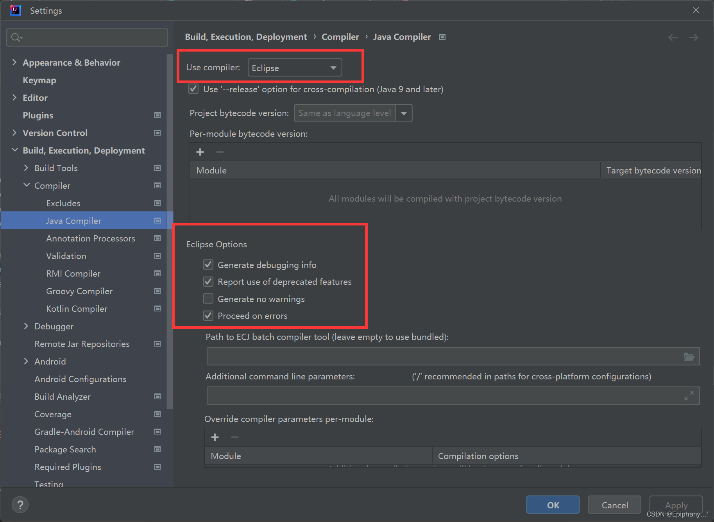The width and height of the screenshot is (714, 522).
Task: Expand the Editor section
Action: coord(14,98)
